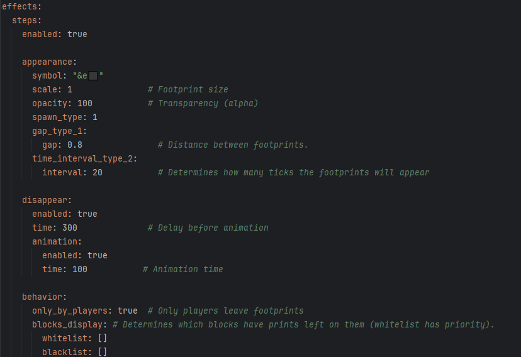Click the 'symbol:' key
This screenshot has width=521, height=357.
click(x=49, y=75)
